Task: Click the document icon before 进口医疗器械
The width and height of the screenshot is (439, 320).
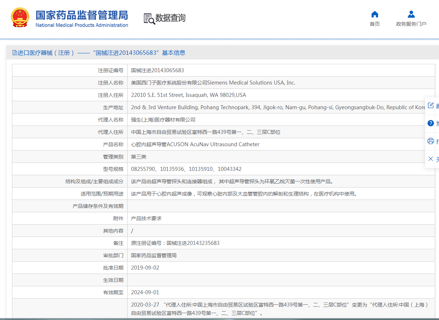Action: pyautogui.click(x=15, y=53)
